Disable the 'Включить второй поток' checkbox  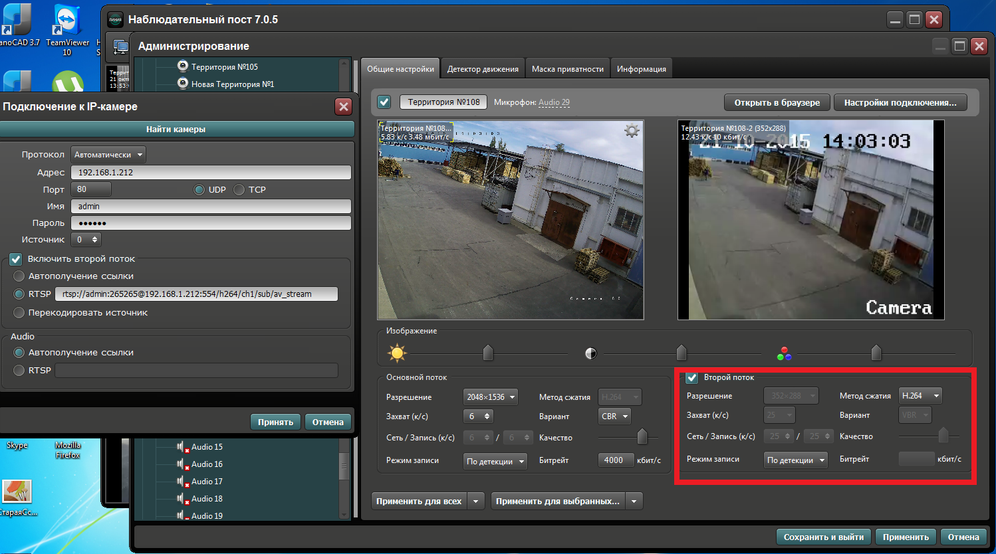(x=16, y=259)
